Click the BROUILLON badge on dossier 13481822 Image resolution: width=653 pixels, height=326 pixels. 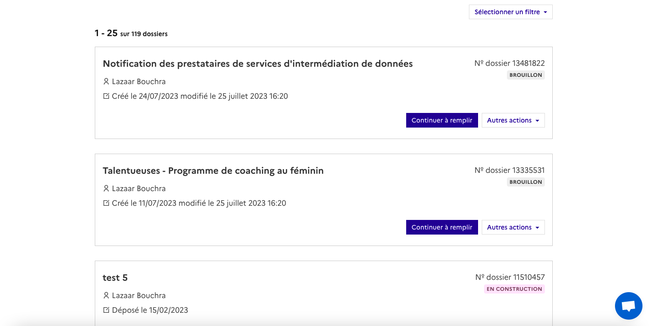point(526,75)
